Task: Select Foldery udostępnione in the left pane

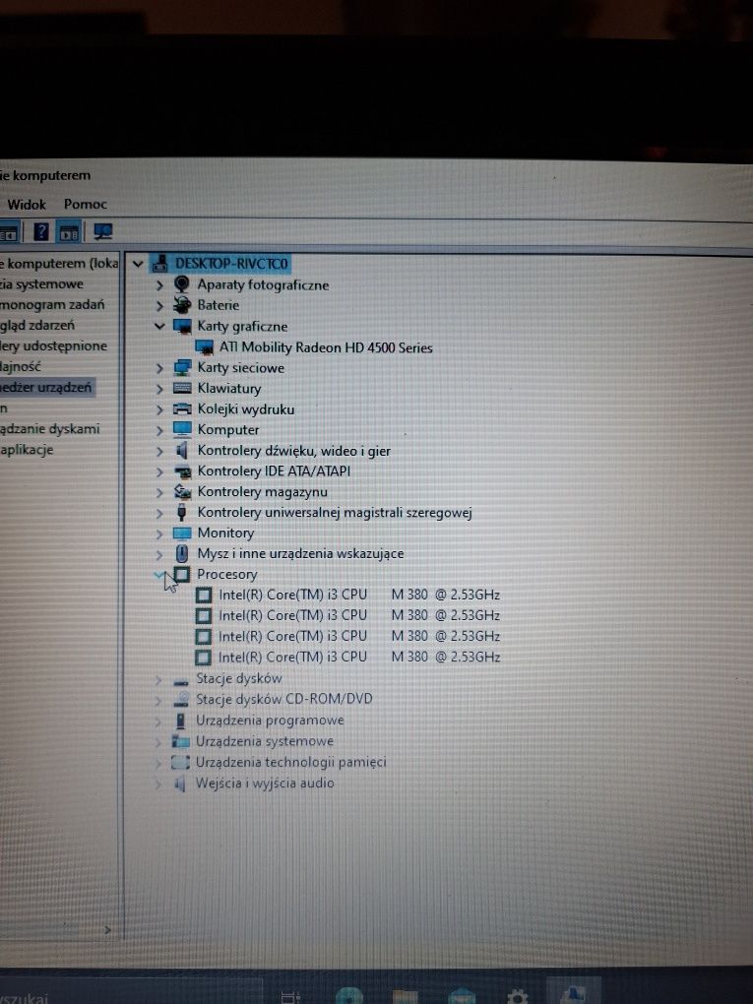Action: tap(54, 345)
